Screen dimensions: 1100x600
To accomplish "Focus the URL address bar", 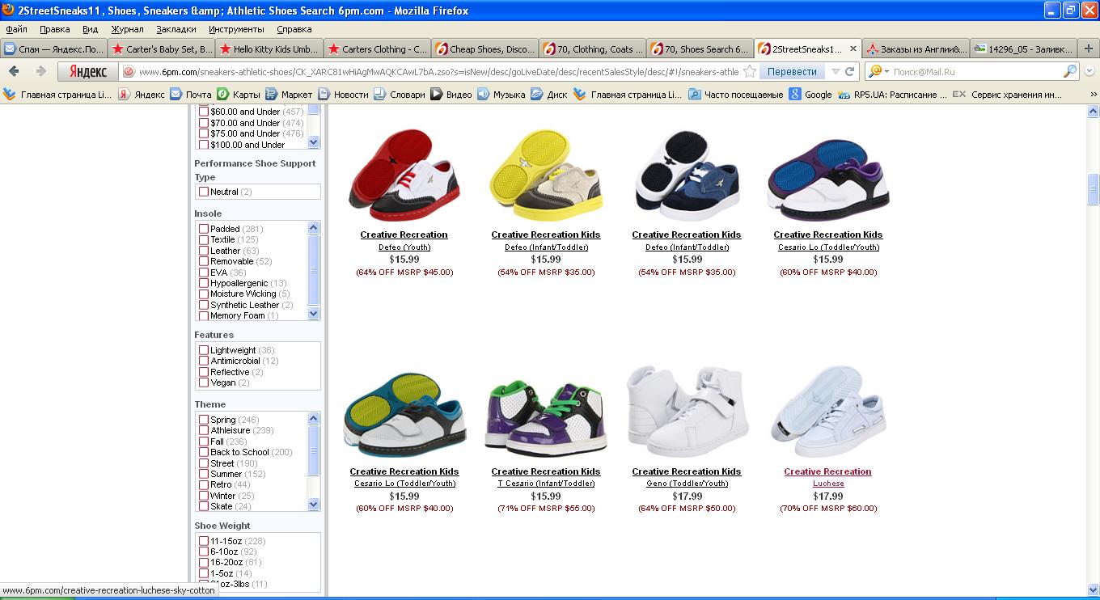I will [x=438, y=71].
